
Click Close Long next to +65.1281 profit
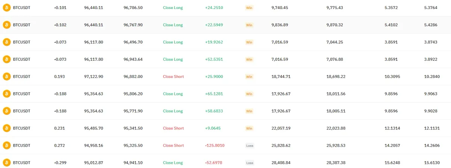click(173, 94)
